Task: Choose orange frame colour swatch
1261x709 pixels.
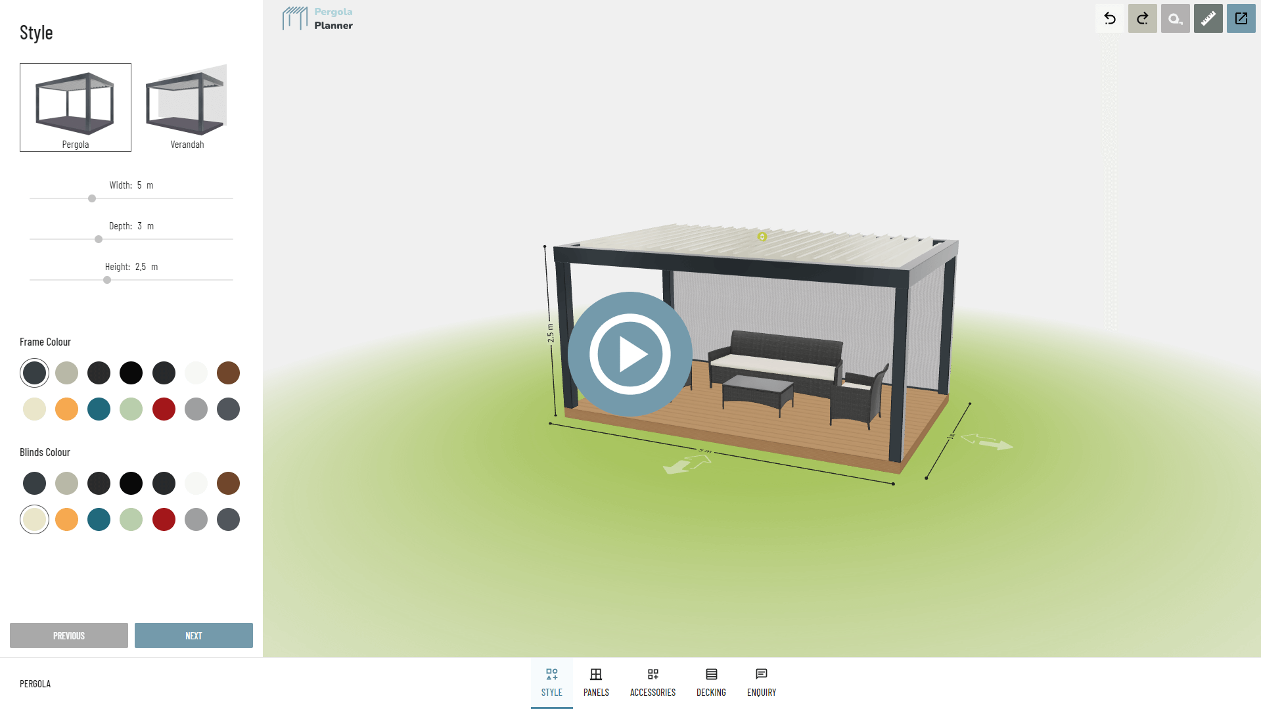Action: tap(66, 409)
